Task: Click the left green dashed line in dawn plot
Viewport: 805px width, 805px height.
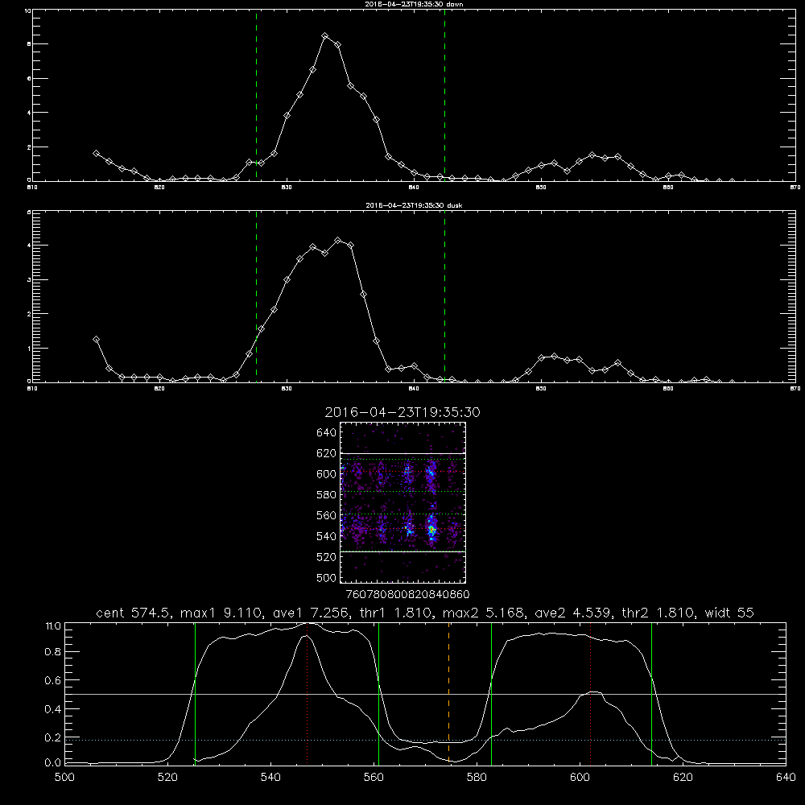Action: 256,95
